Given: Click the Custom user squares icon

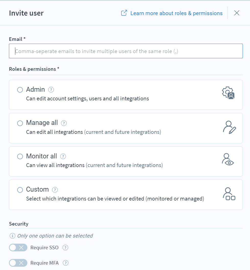Looking at the screenshot, I should click(x=229, y=194).
